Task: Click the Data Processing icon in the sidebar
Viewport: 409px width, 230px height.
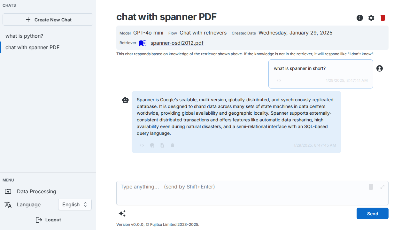Action: (x=8, y=191)
